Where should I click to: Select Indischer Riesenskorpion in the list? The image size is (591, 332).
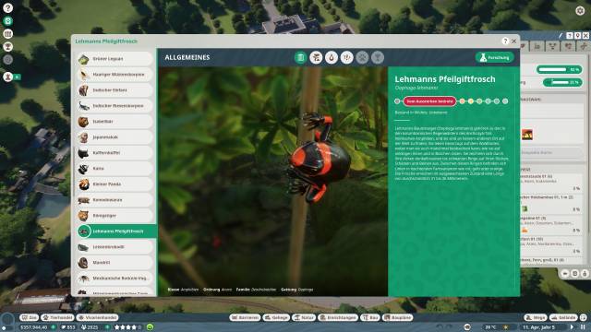point(115,106)
